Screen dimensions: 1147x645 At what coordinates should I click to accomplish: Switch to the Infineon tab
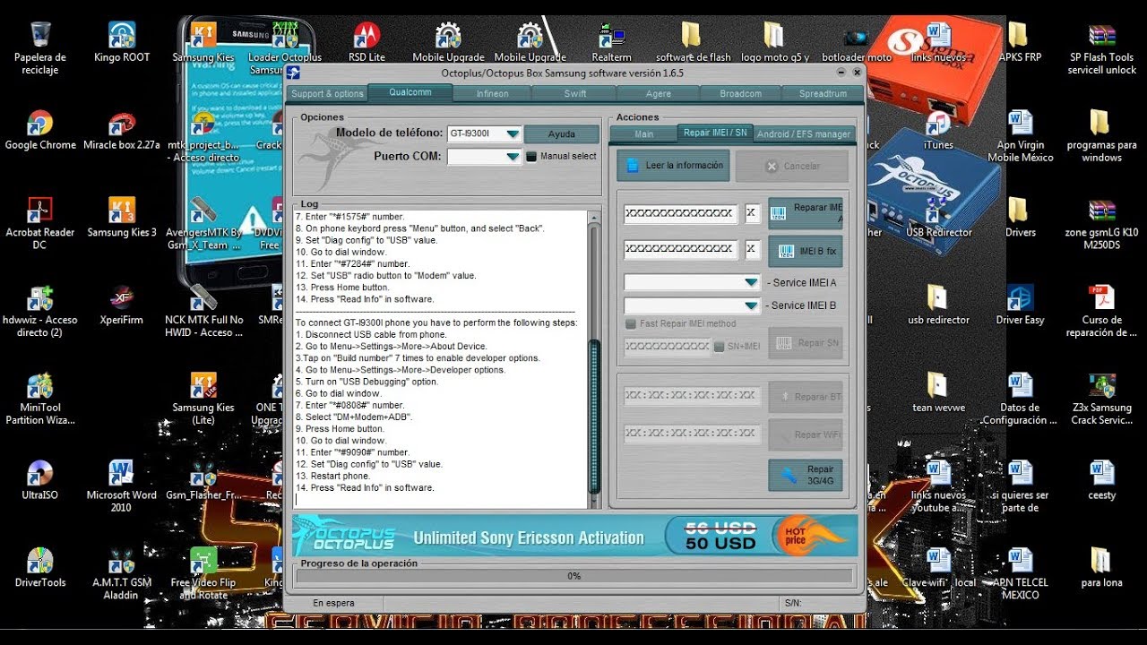click(x=493, y=93)
